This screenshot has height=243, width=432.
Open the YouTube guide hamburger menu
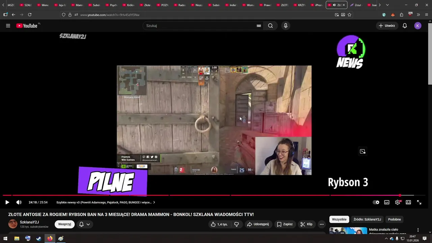click(8, 26)
